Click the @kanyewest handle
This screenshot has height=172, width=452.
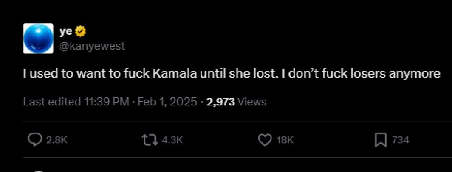coord(92,46)
